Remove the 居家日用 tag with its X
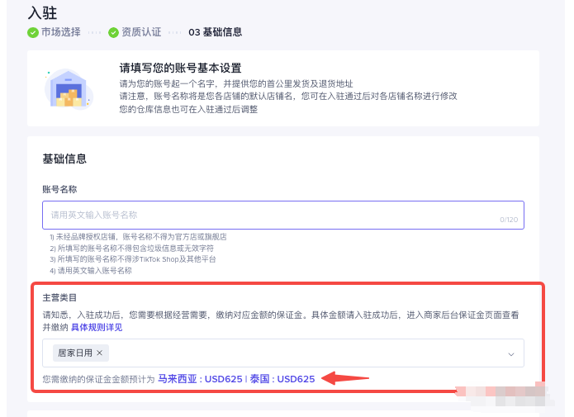This screenshot has width=574, height=417. (100, 353)
